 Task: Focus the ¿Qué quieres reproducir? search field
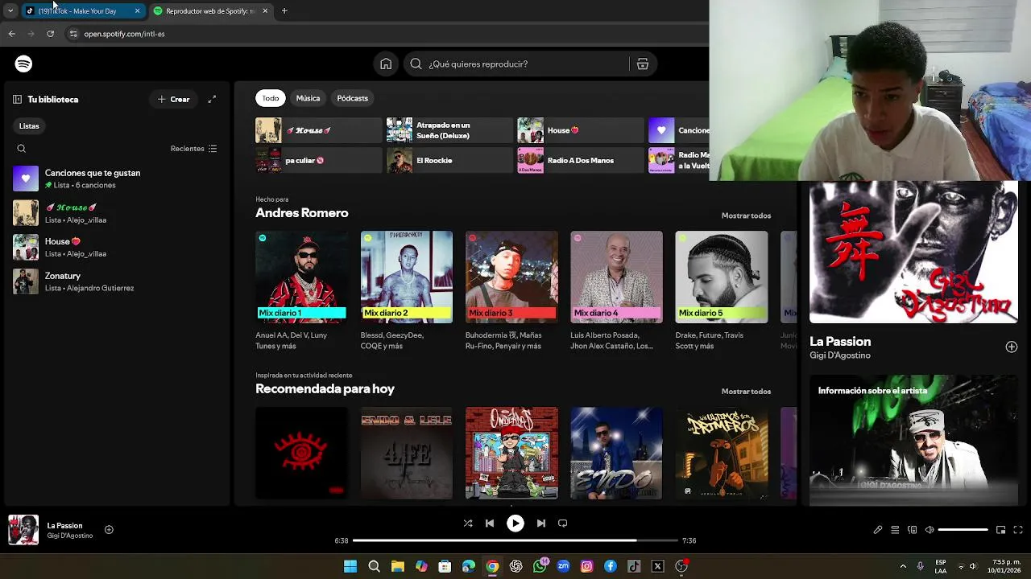[x=528, y=64]
